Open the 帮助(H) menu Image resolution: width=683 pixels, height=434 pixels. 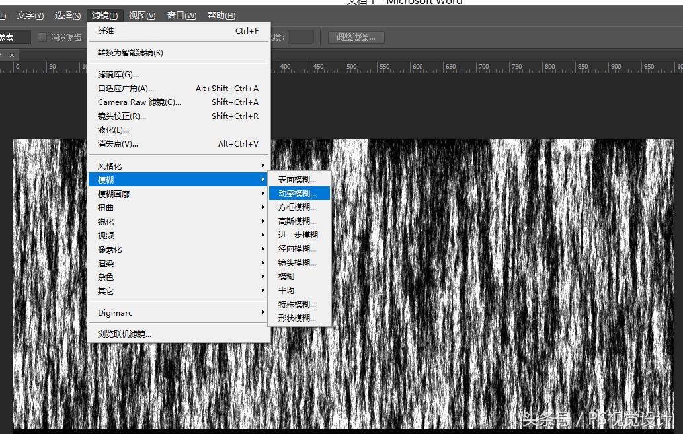(221, 16)
